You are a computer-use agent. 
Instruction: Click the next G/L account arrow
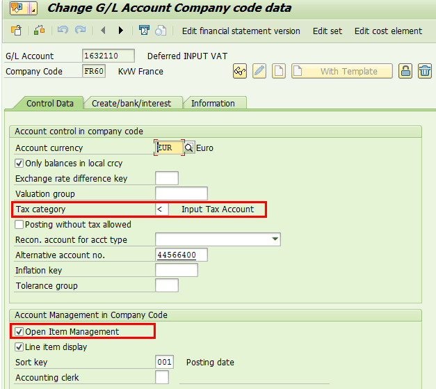[120, 31]
